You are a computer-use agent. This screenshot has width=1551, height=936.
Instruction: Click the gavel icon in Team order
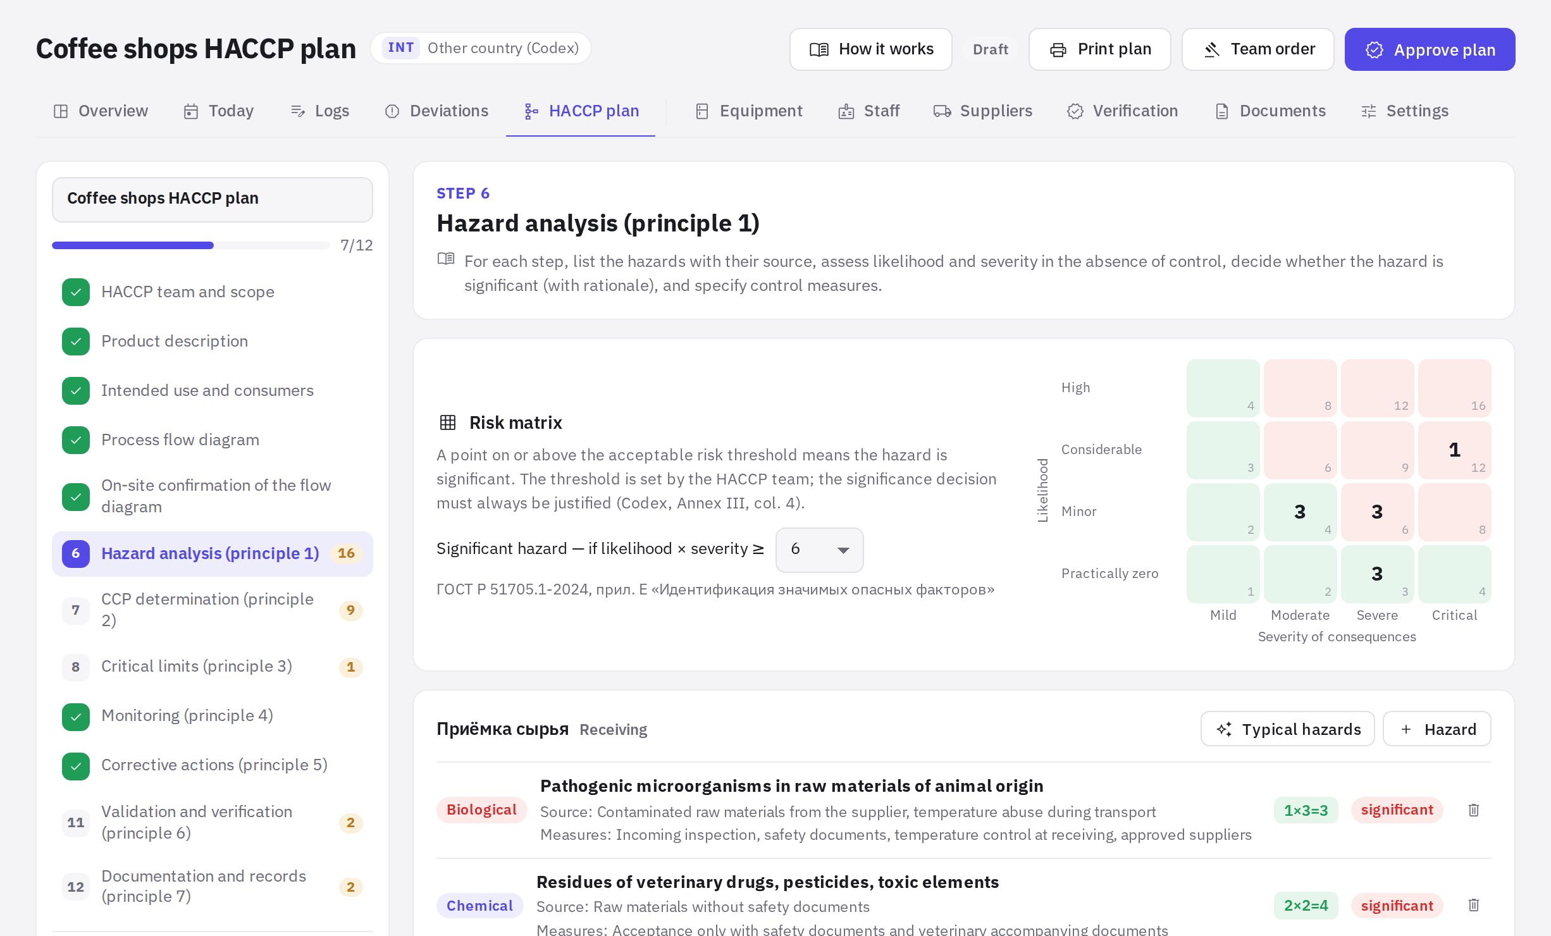click(1211, 50)
